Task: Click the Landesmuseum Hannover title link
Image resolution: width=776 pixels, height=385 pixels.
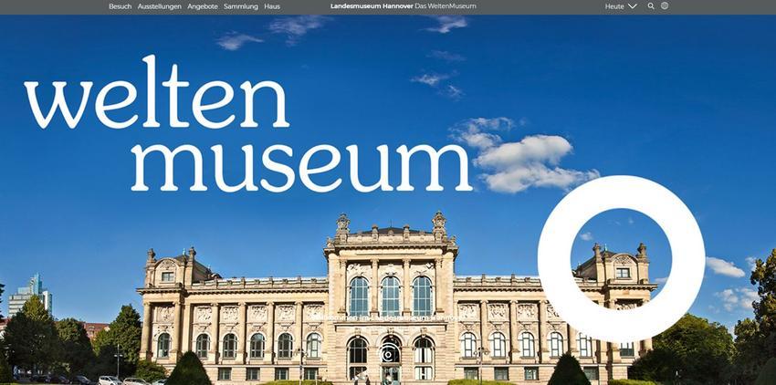Action: click(372, 6)
